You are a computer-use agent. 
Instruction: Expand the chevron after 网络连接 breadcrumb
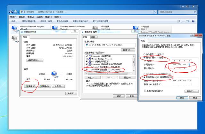click(65, 12)
